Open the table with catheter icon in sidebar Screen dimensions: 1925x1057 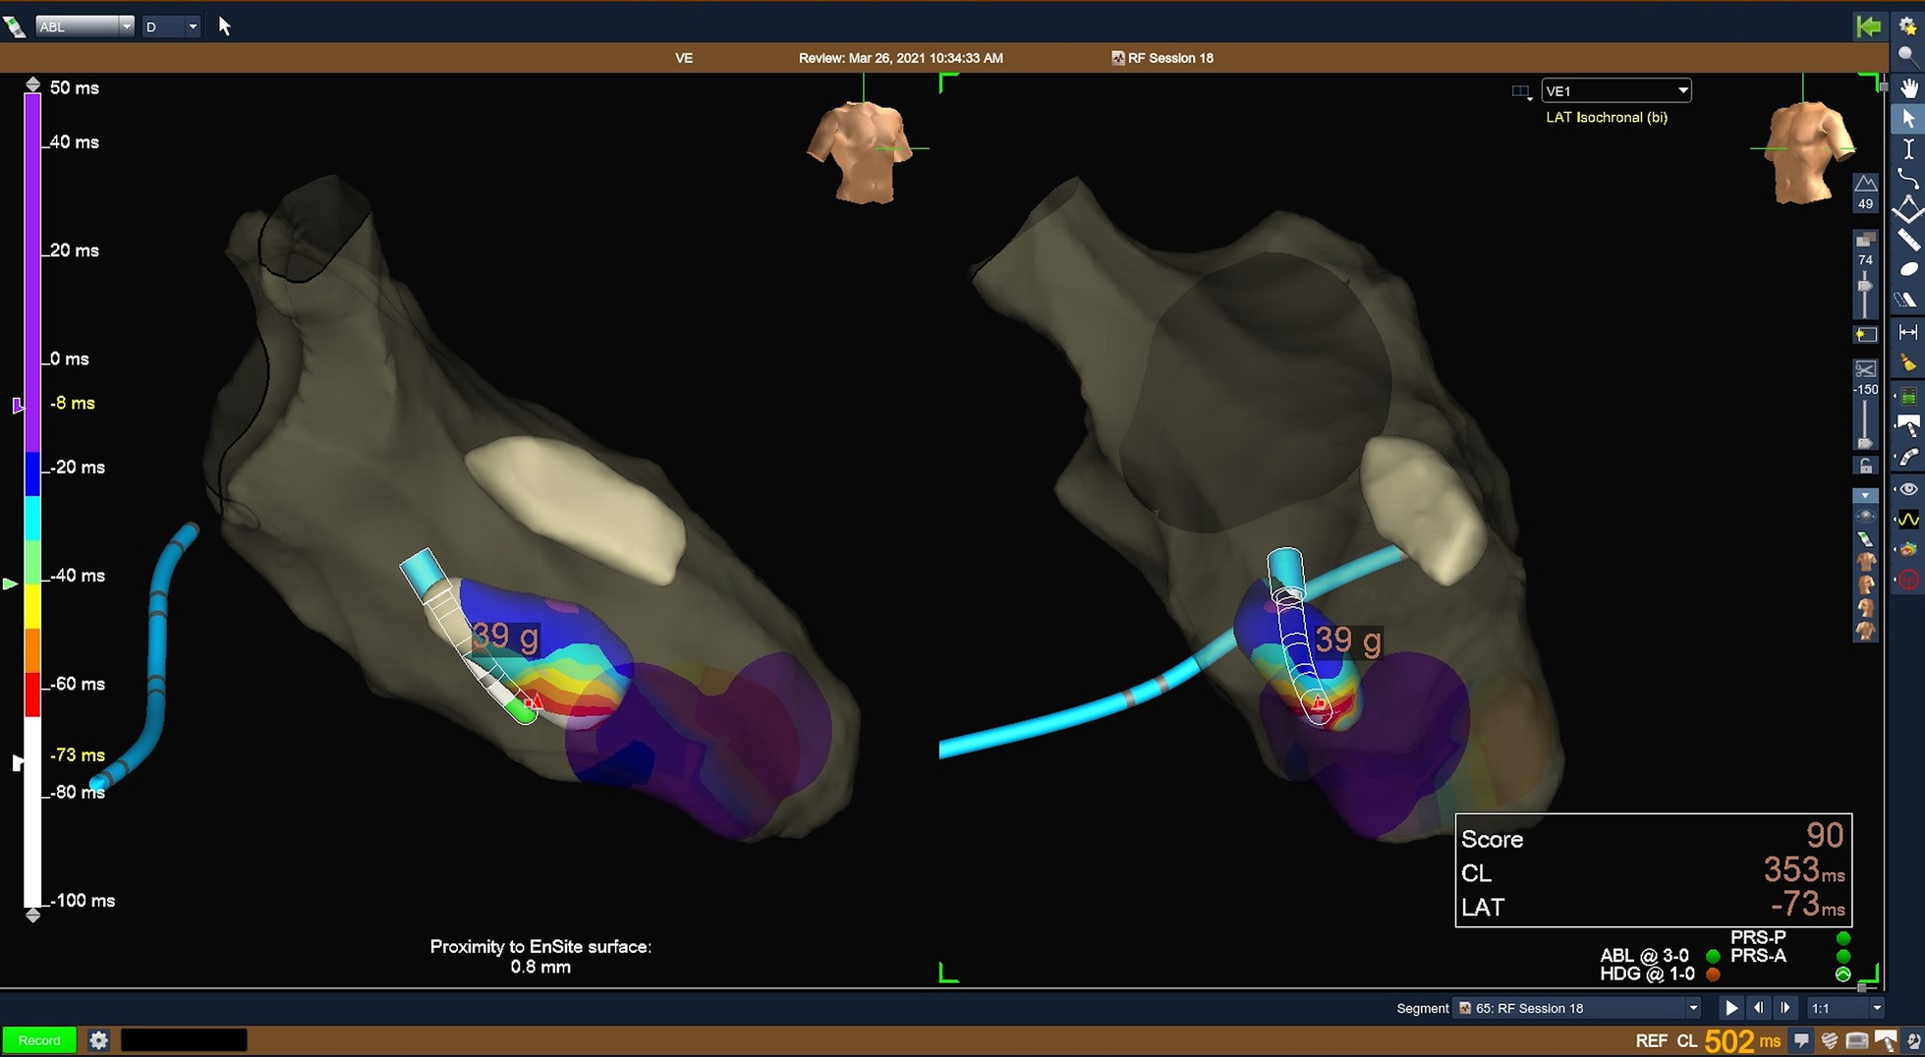point(1908,427)
